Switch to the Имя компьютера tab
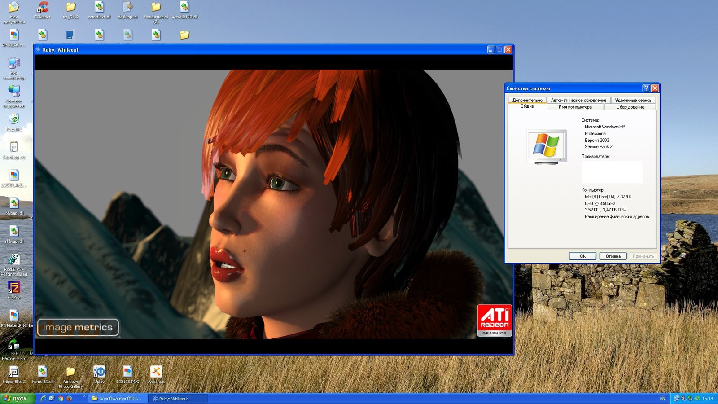 (575, 107)
